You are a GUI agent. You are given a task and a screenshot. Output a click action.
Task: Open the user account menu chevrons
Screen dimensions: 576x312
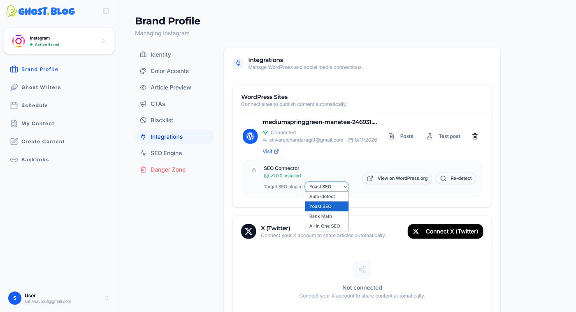click(107, 298)
